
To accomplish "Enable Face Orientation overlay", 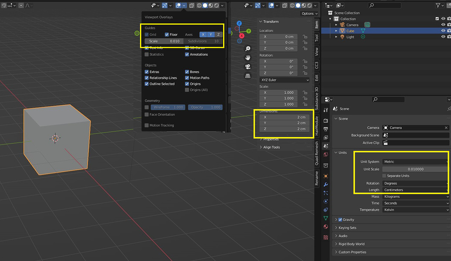I will [x=147, y=114].
